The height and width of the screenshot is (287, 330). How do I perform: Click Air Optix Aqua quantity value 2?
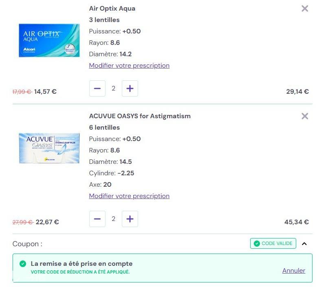click(x=113, y=88)
